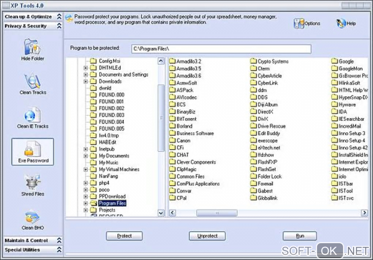Image resolution: width=373 pixels, height=260 pixels.
Task: Collapse the Clean up & Optimize section
Action: (x=59, y=16)
